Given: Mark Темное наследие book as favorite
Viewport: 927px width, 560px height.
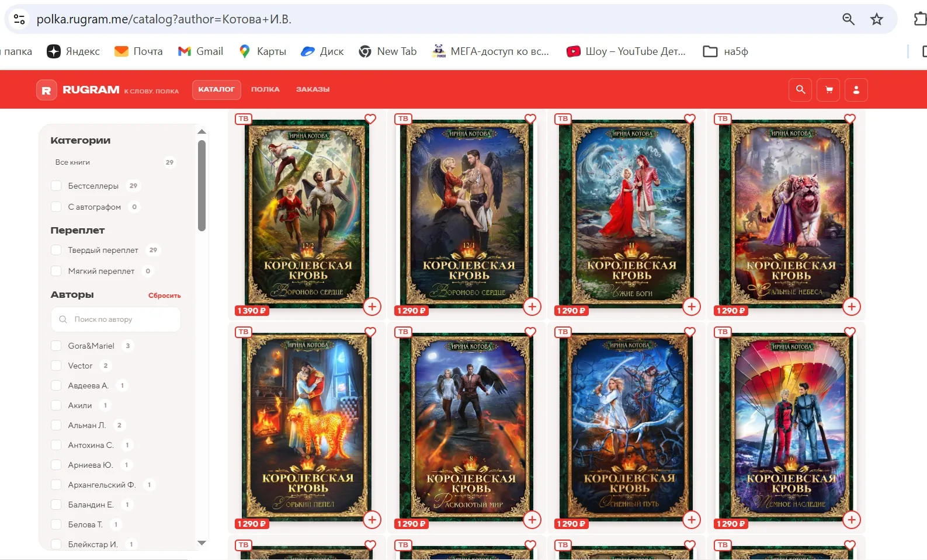Looking at the screenshot, I should (x=850, y=332).
